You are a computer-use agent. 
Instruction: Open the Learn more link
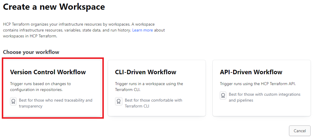(143, 30)
